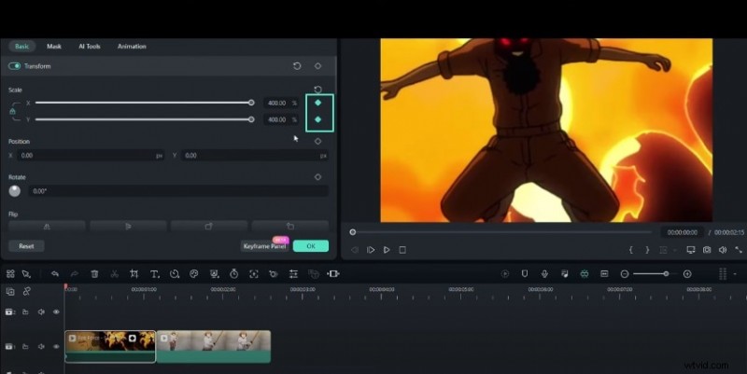Open the Duration stopwatch tool
The width and height of the screenshot is (747, 374).
234,273
